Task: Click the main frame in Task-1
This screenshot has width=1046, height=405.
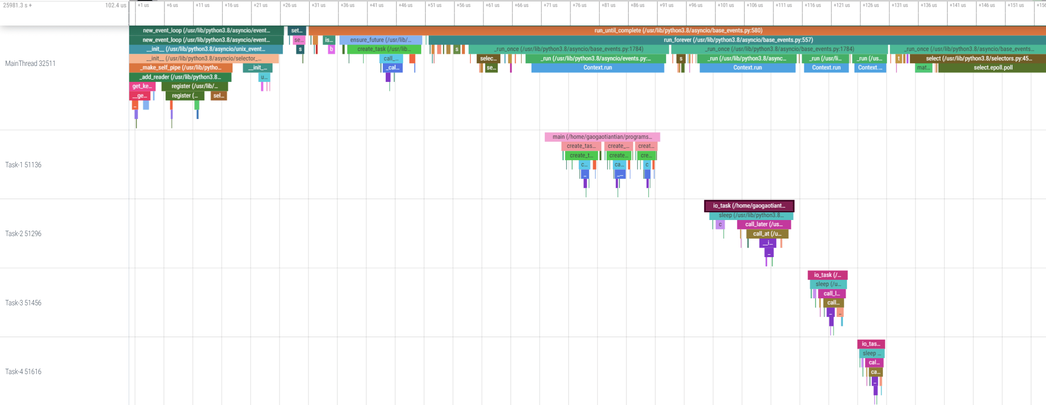Action: [602, 137]
